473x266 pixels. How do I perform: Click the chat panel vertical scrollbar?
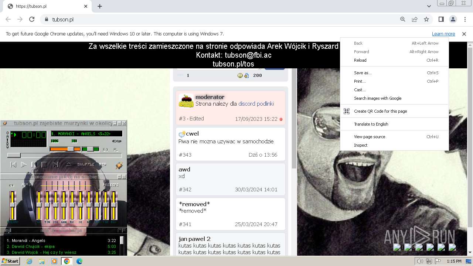pyautogui.click(x=294, y=118)
